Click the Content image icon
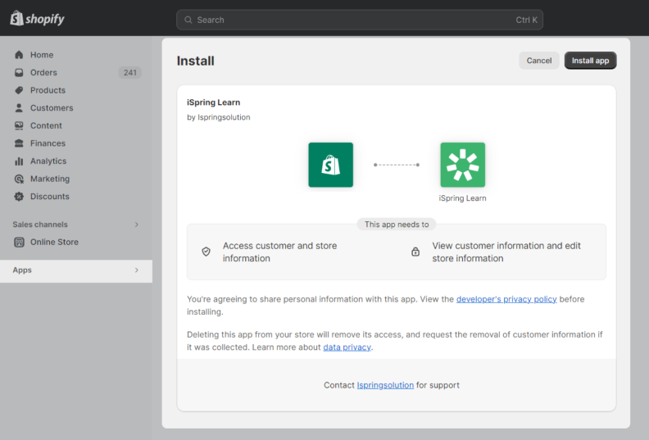649x440 pixels. tap(19, 125)
